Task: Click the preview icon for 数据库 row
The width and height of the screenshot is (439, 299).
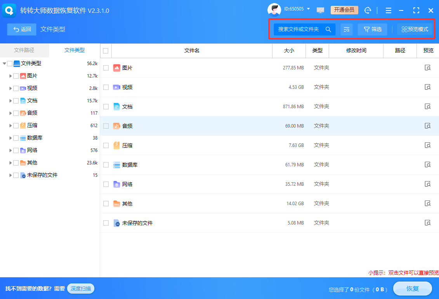Action: pyautogui.click(x=427, y=164)
